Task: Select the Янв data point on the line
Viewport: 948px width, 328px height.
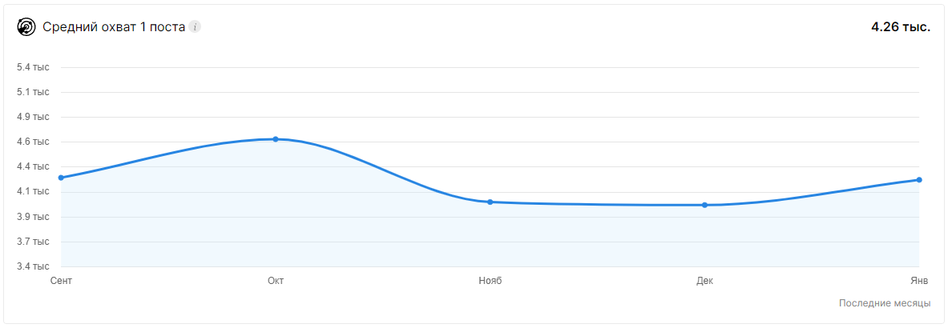Action: [919, 180]
